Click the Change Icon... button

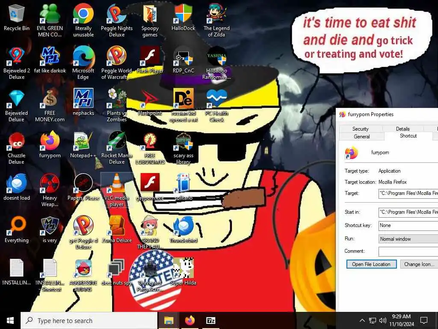point(419,264)
